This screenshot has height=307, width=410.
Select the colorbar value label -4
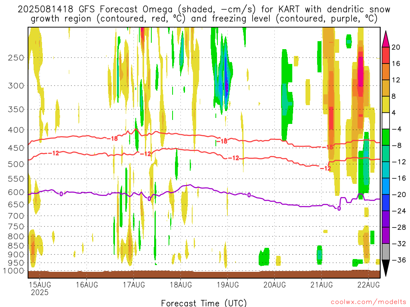click(396, 129)
